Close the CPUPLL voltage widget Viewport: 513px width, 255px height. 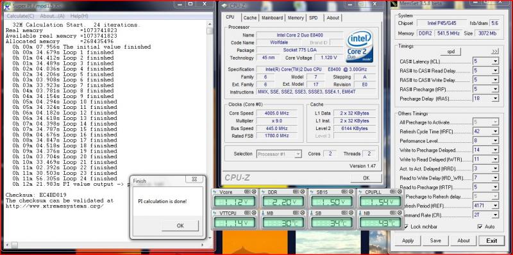(x=399, y=192)
